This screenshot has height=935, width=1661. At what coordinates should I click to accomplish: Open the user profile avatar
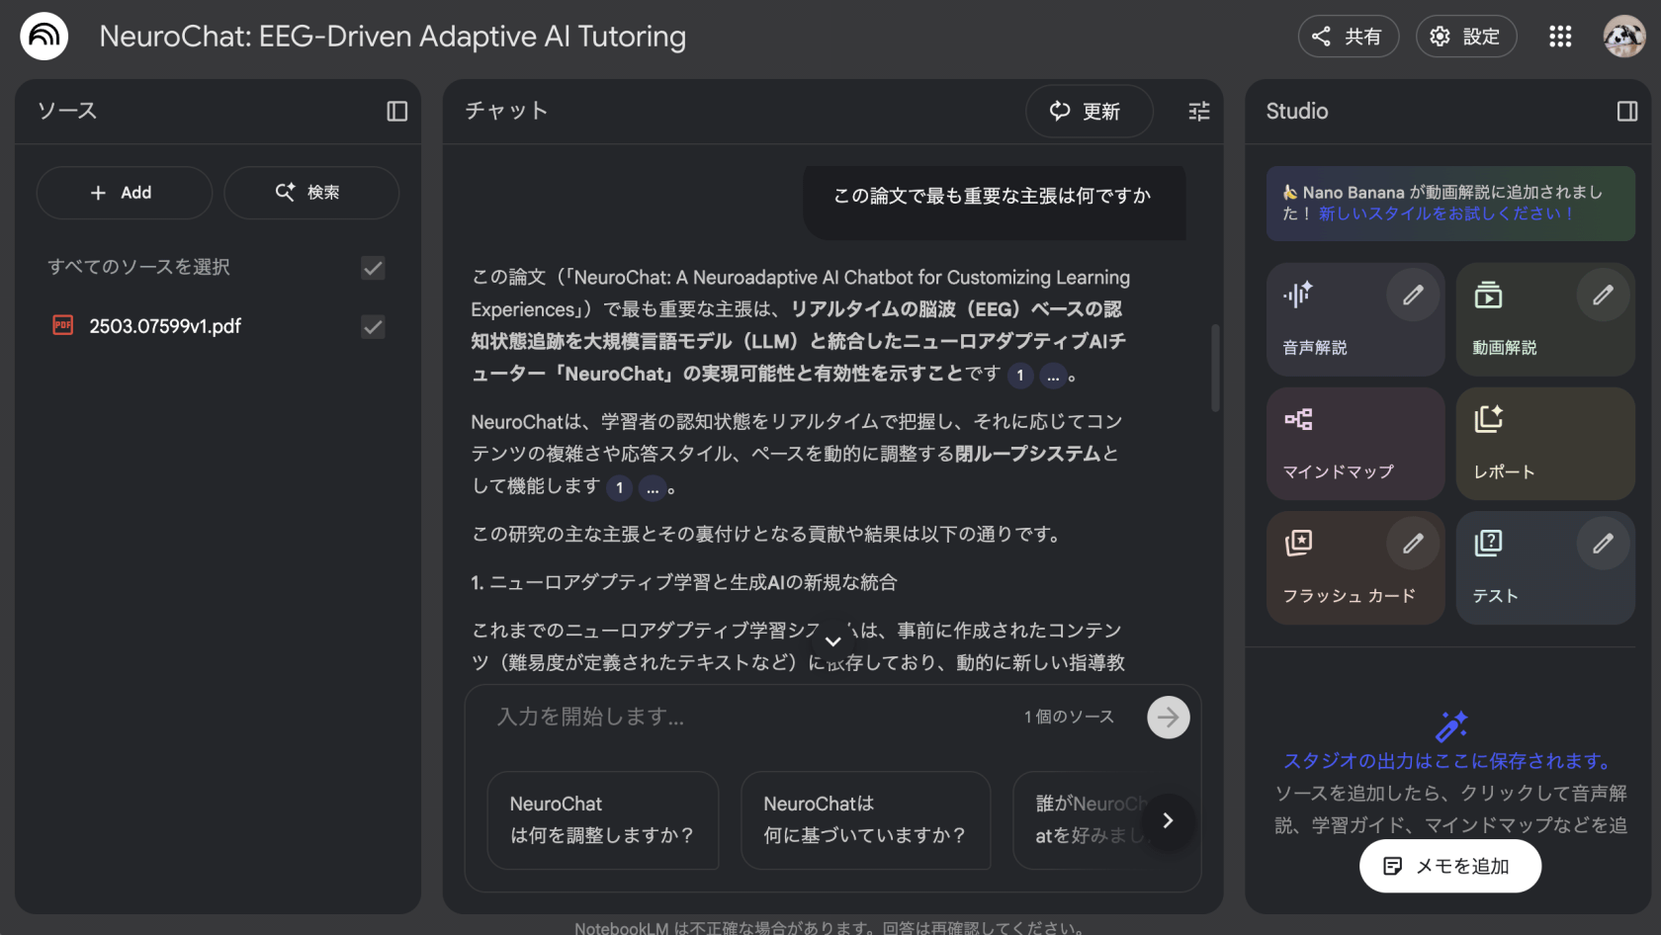point(1622,37)
